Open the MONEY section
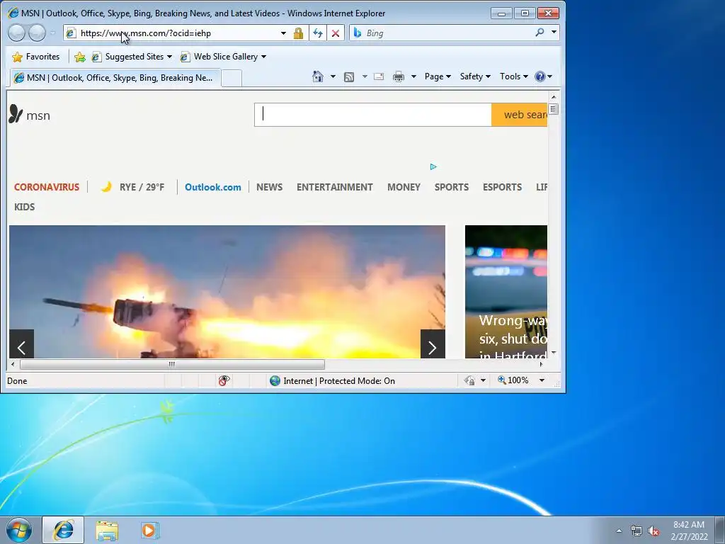Screen dimensions: 725x544 pos(404,187)
